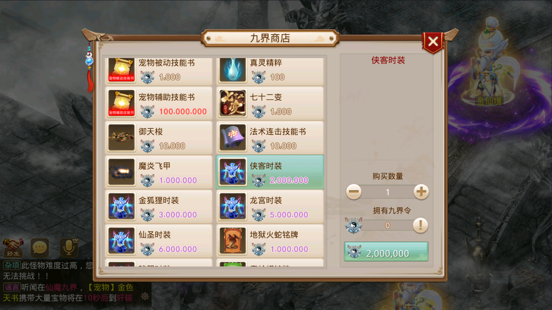The image size is (552, 310).
Task: Select the 地狱火蛇铭牌 card icon
Action: pos(232,241)
